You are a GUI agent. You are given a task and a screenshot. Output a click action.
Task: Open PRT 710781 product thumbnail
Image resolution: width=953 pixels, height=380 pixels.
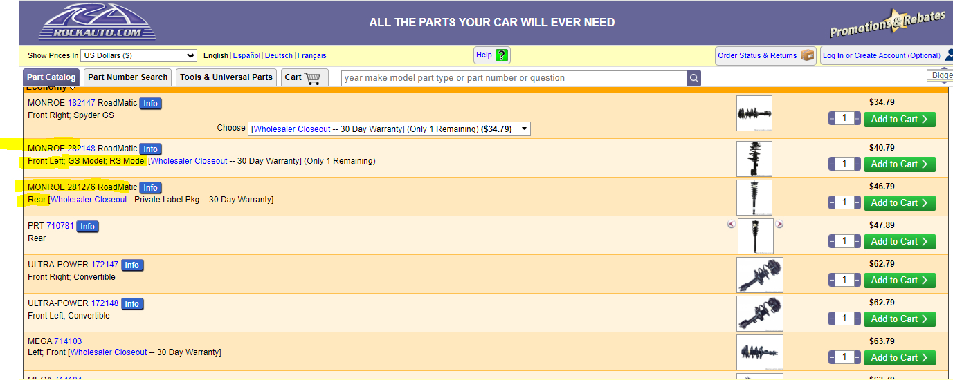coord(756,236)
